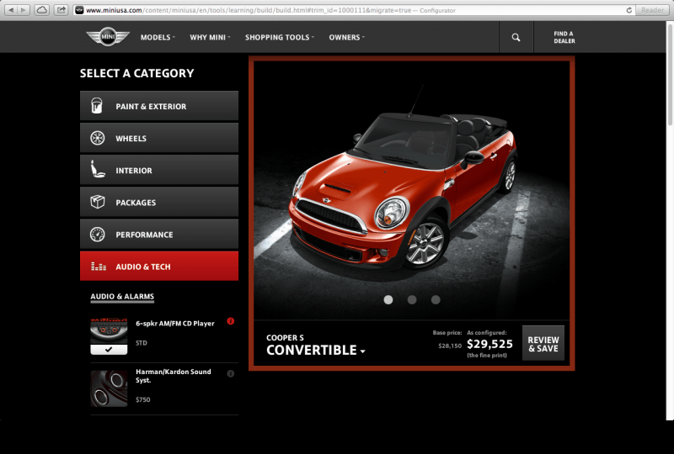Click the seat icon for Interior
This screenshot has height=454, width=674.
point(98,170)
